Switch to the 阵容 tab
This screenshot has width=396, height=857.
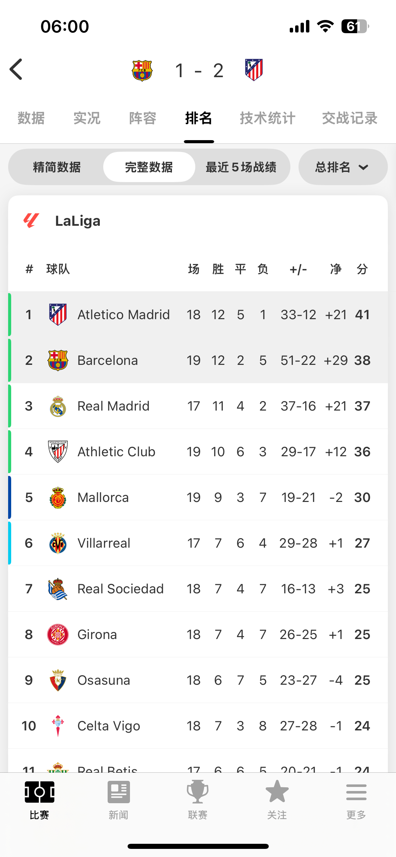(142, 118)
